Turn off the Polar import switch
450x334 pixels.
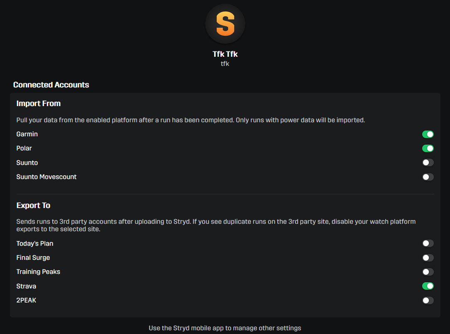tap(428, 148)
